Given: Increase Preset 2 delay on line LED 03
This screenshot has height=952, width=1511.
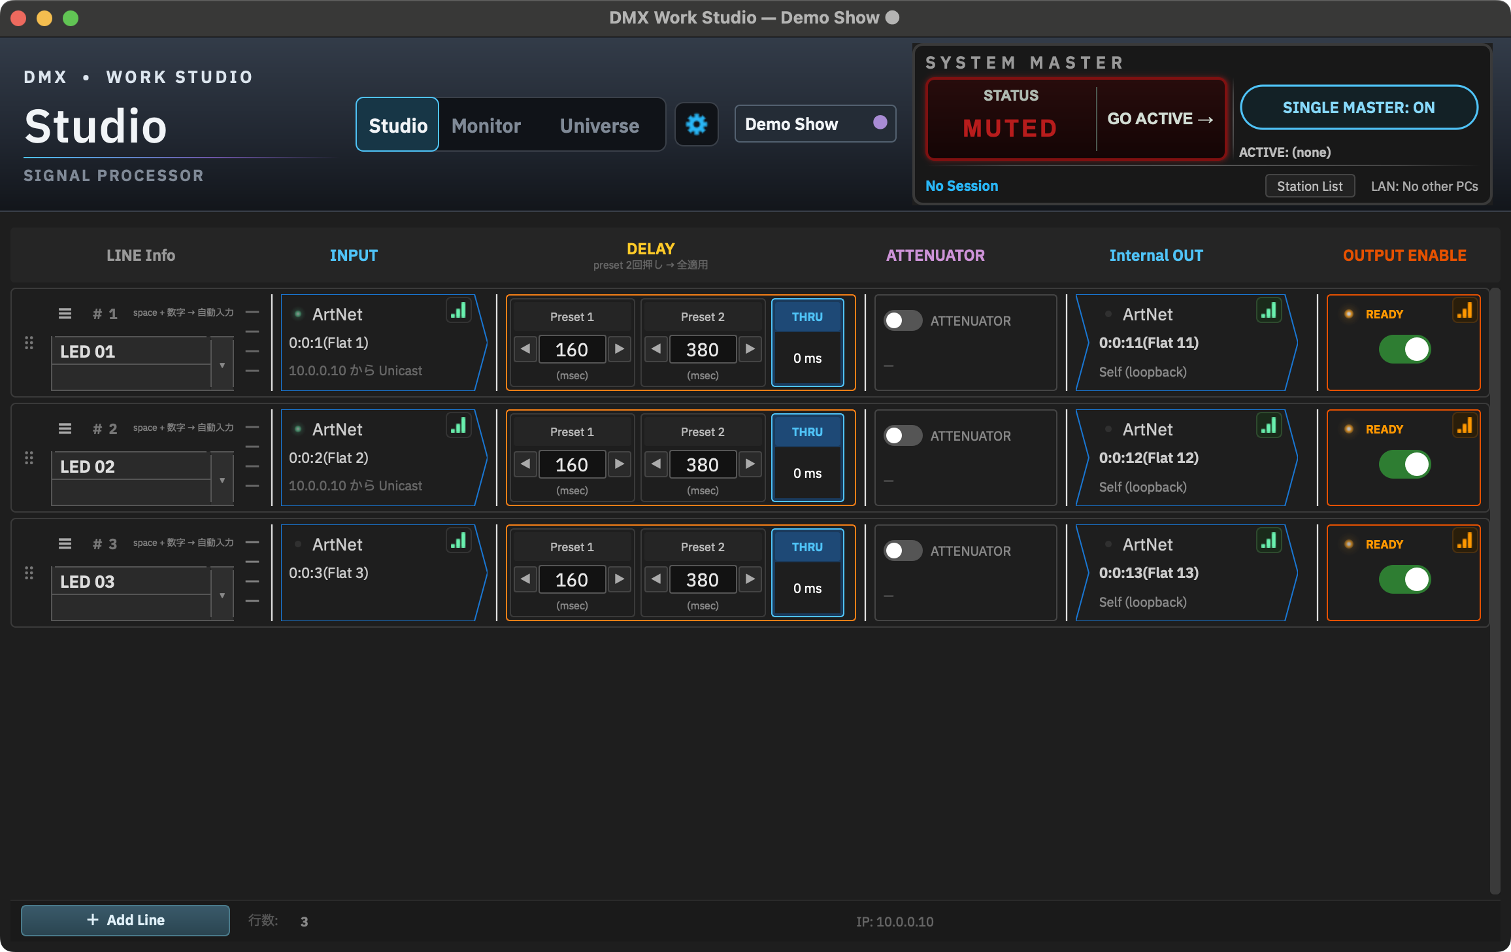Looking at the screenshot, I should click(750, 579).
